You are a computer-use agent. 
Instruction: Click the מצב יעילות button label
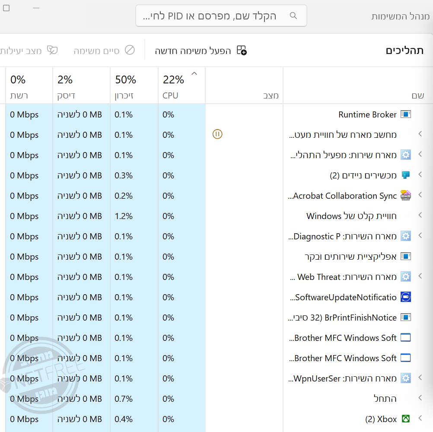coord(21,51)
